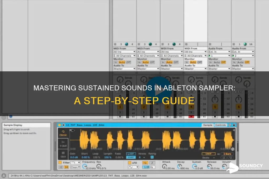
Task: Set fifth track Monitor to Auto
Action: [217, 62]
